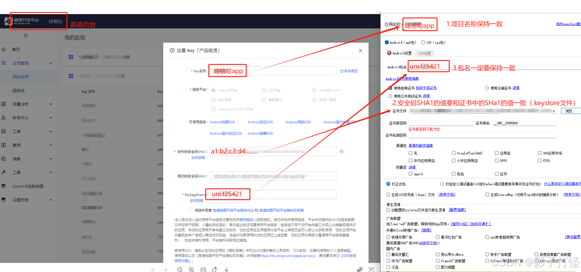Select iOS平台 service platform radio
Screen dimensions: 581x272
pos(264,90)
